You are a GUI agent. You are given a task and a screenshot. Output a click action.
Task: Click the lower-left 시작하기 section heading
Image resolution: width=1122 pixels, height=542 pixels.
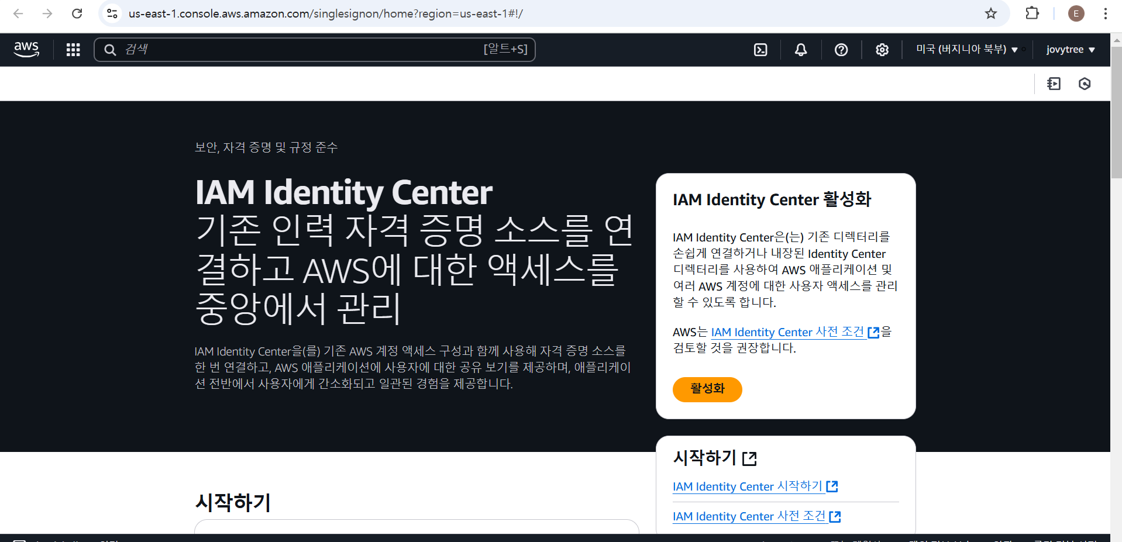click(x=233, y=502)
